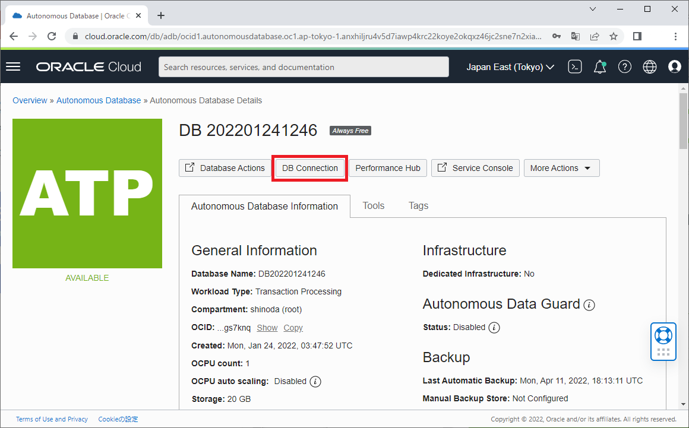Click the browser forward arrow
Screen dimensions: 689x428
(33, 36)
